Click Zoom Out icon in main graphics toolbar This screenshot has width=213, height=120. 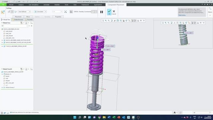tap(109, 21)
